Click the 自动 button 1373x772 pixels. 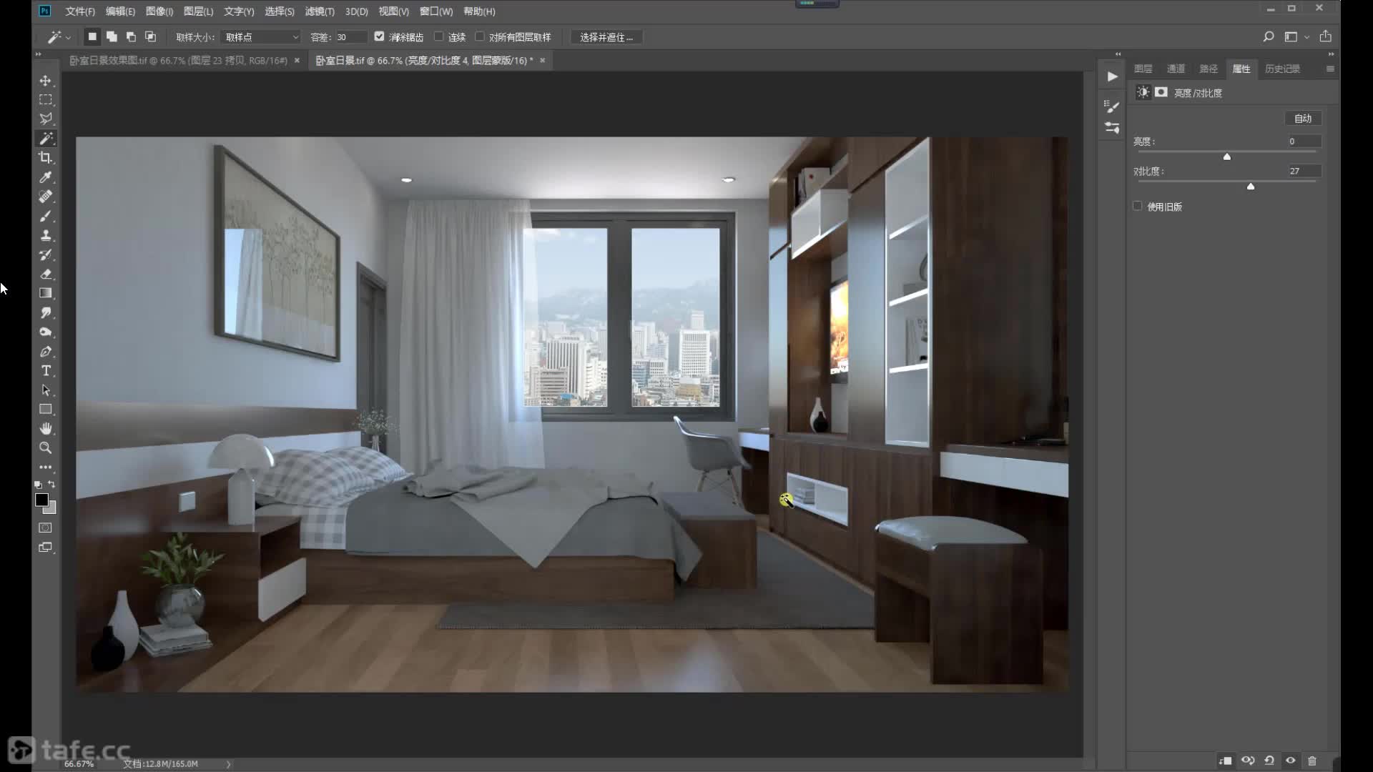pyautogui.click(x=1303, y=119)
